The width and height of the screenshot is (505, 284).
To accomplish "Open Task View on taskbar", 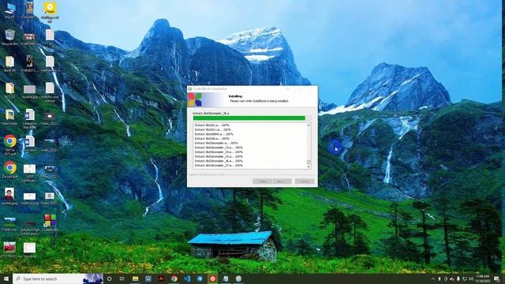I will [x=122, y=278].
